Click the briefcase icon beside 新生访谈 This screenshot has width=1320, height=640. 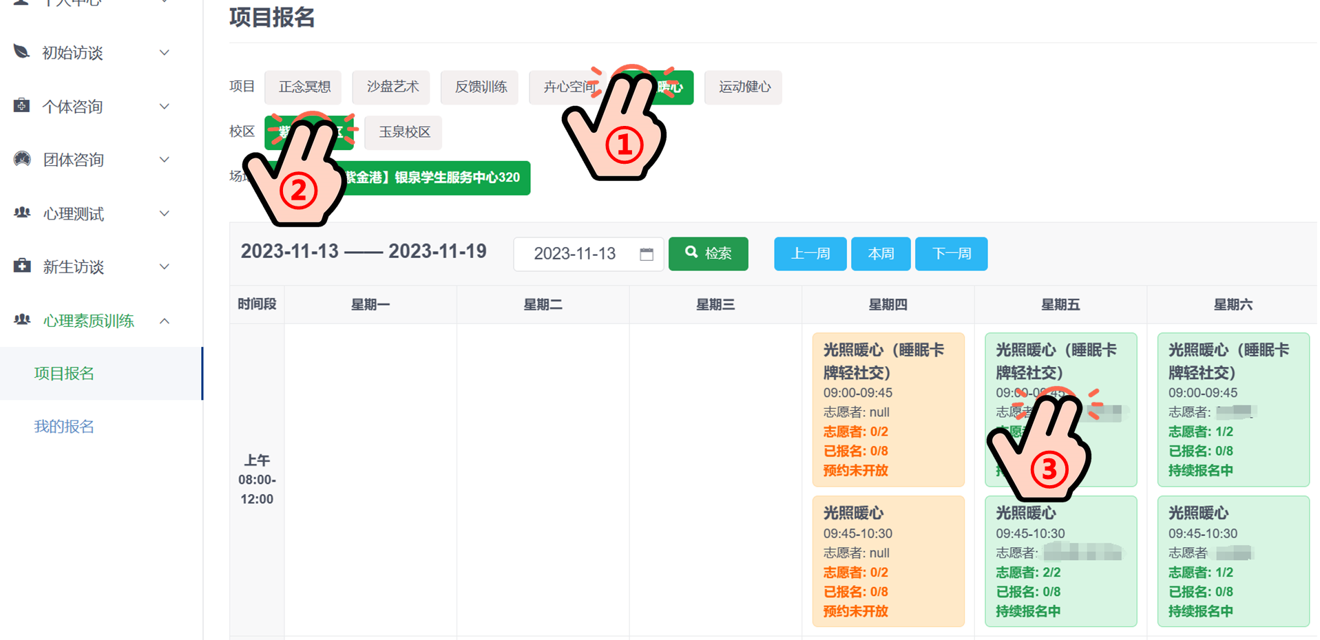pos(22,266)
